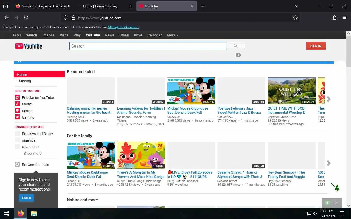
Task: Open File Explorer from taskbar
Action: coord(34,214)
